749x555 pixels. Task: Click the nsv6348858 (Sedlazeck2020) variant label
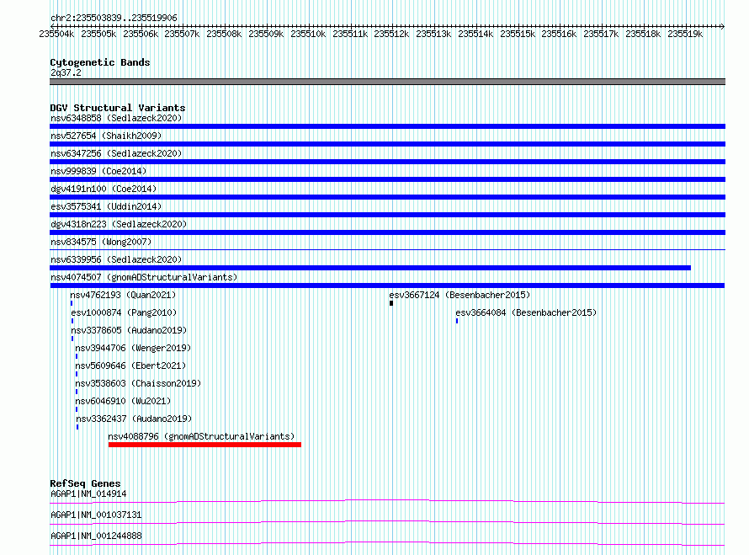tap(116, 118)
